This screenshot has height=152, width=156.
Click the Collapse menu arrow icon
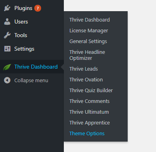[7, 80]
